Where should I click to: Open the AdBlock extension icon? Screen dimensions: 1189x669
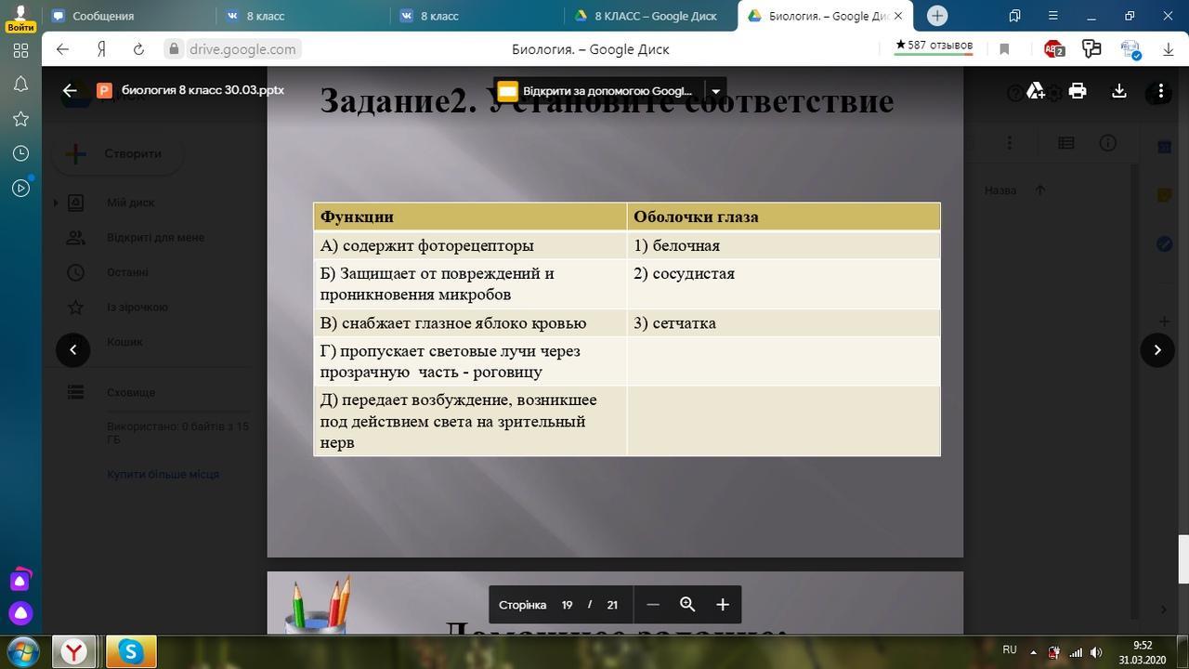click(1053, 49)
